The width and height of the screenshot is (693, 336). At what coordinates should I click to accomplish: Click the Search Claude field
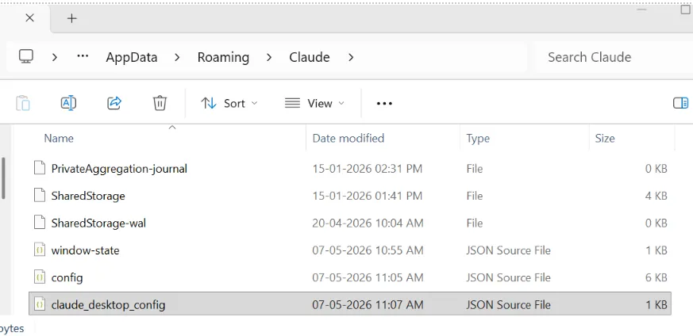pos(614,57)
